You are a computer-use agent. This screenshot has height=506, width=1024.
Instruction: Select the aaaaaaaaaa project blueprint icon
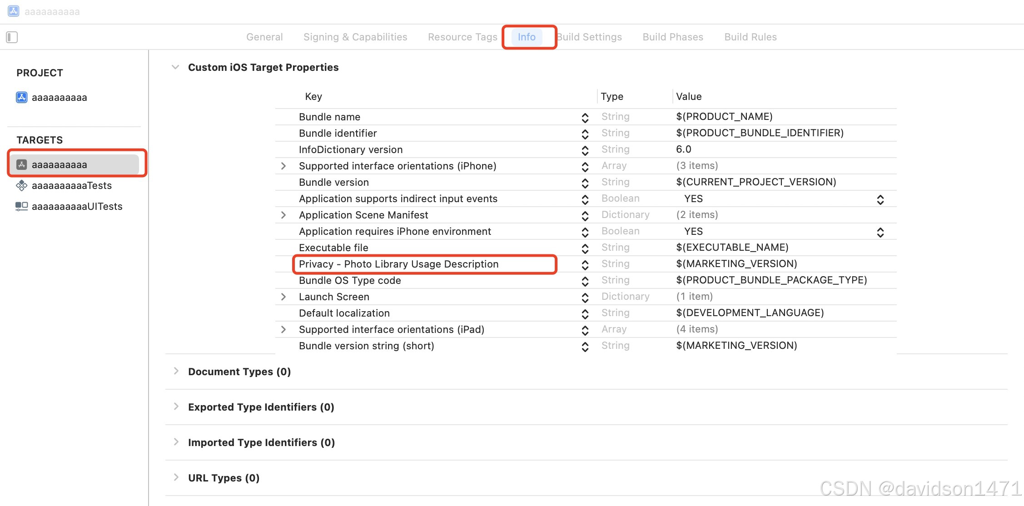point(21,97)
